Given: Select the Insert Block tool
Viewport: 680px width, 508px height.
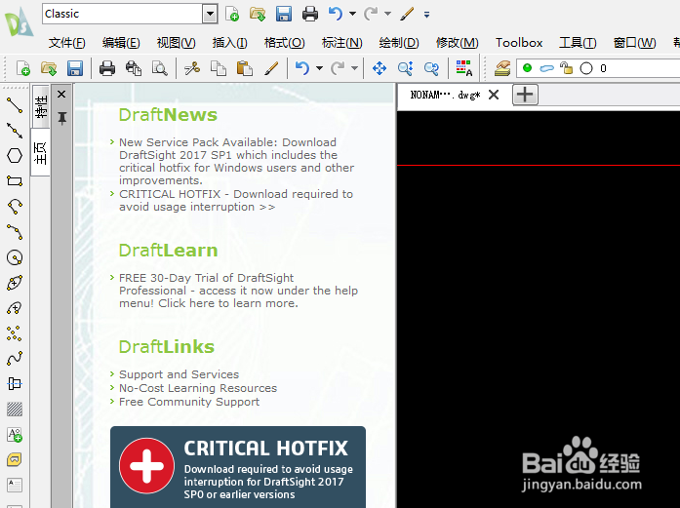Looking at the screenshot, I should pos(15,383).
